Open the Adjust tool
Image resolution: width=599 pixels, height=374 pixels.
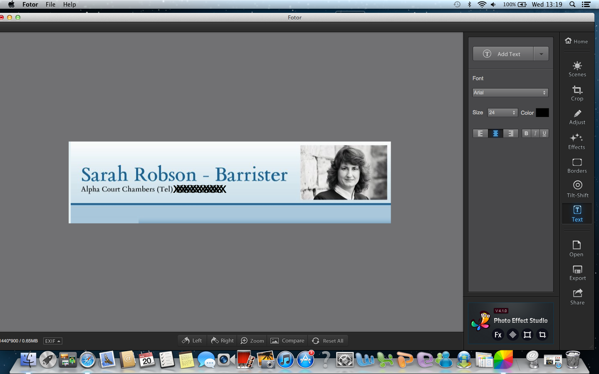coord(577,118)
